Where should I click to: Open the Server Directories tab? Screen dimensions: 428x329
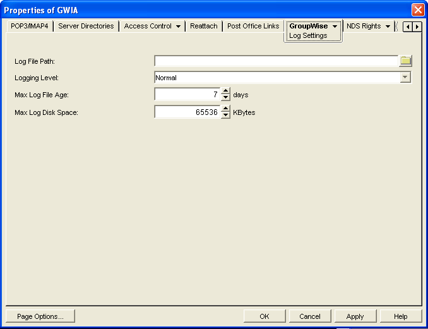pos(86,26)
